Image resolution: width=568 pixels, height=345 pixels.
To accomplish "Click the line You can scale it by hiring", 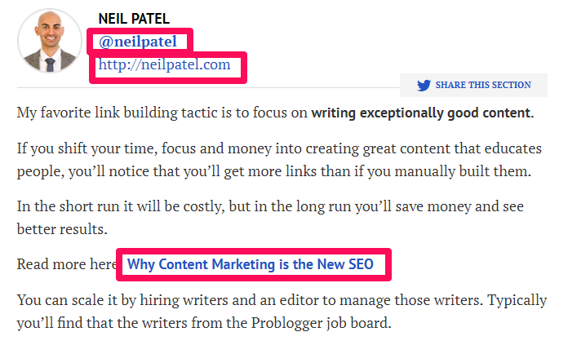I will click(x=282, y=300).
